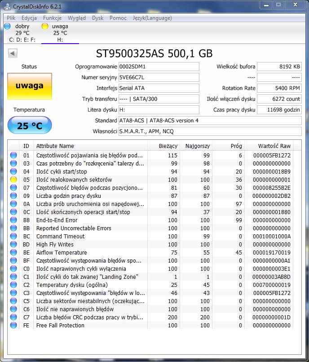
Task: Click the buffer size field 8192 KB
Action: pos(279,67)
